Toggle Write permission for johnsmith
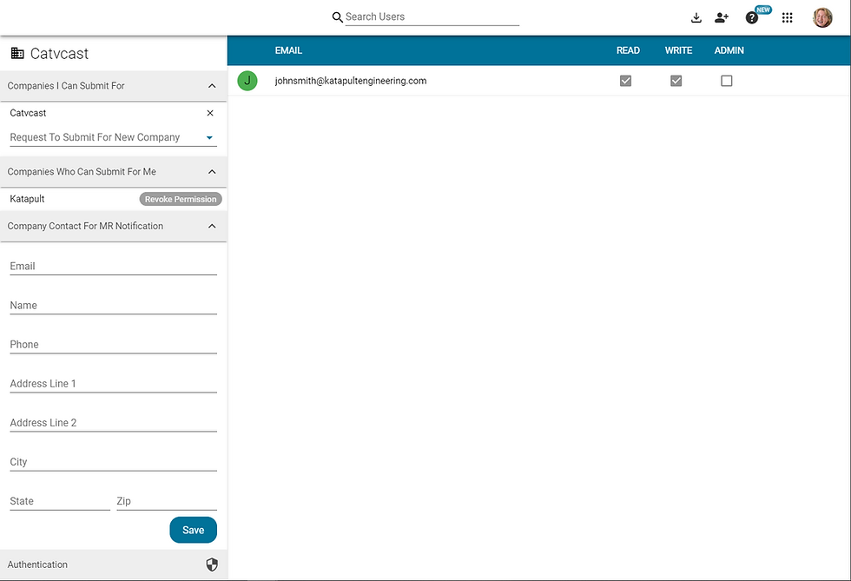The height and width of the screenshot is (581, 851). point(676,81)
